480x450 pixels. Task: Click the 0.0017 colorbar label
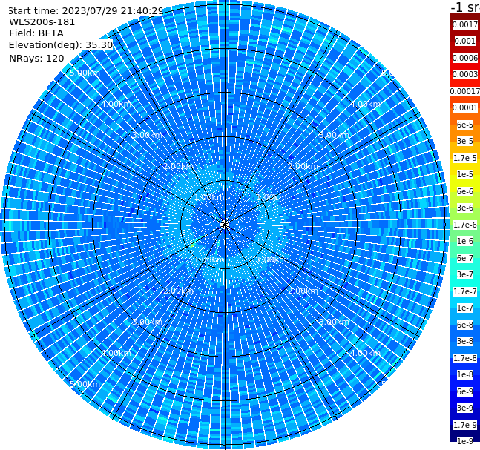[465, 24]
